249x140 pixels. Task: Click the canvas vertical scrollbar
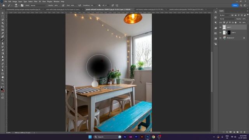click(x=212, y=72)
